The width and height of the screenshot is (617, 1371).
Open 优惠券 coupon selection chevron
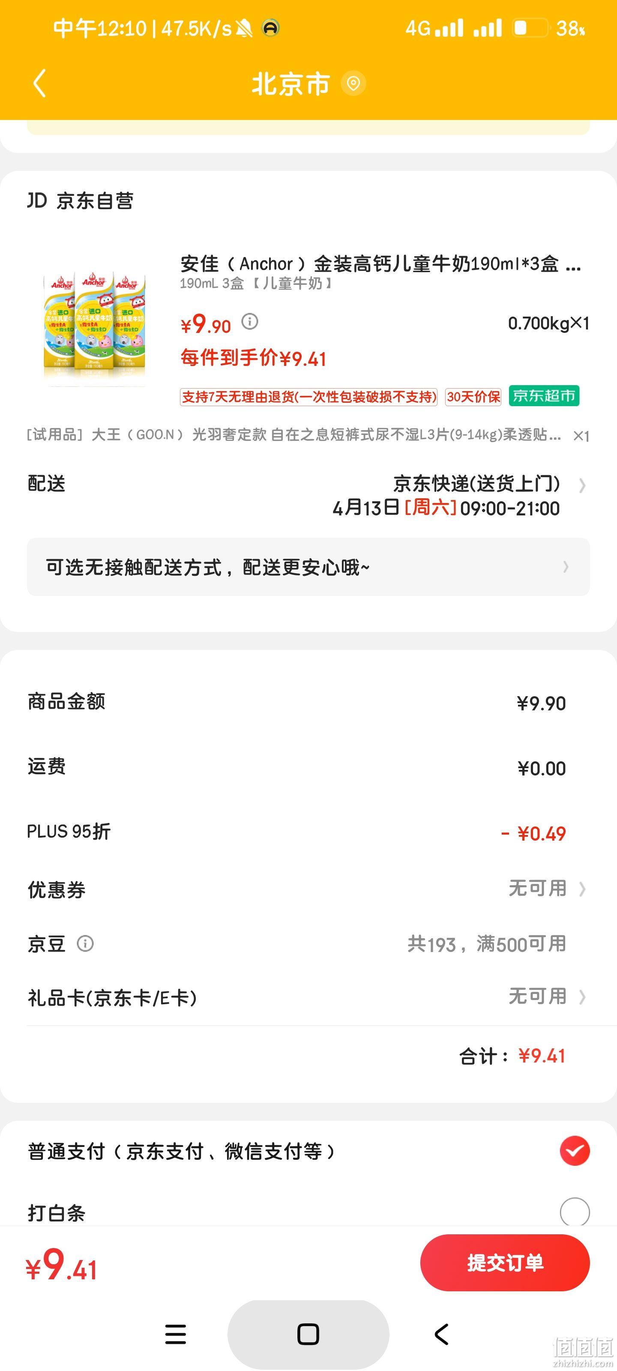[582, 889]
